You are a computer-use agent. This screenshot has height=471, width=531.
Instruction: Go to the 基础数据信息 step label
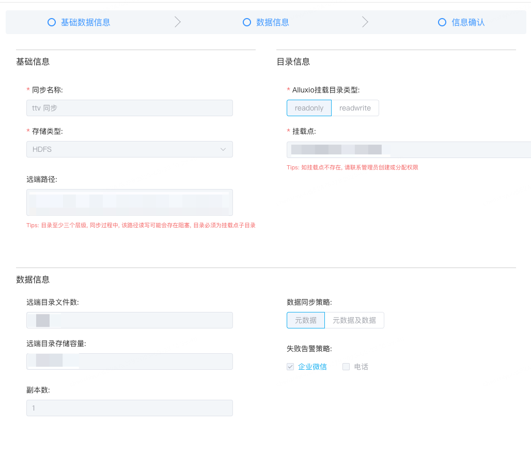point(85,22)
